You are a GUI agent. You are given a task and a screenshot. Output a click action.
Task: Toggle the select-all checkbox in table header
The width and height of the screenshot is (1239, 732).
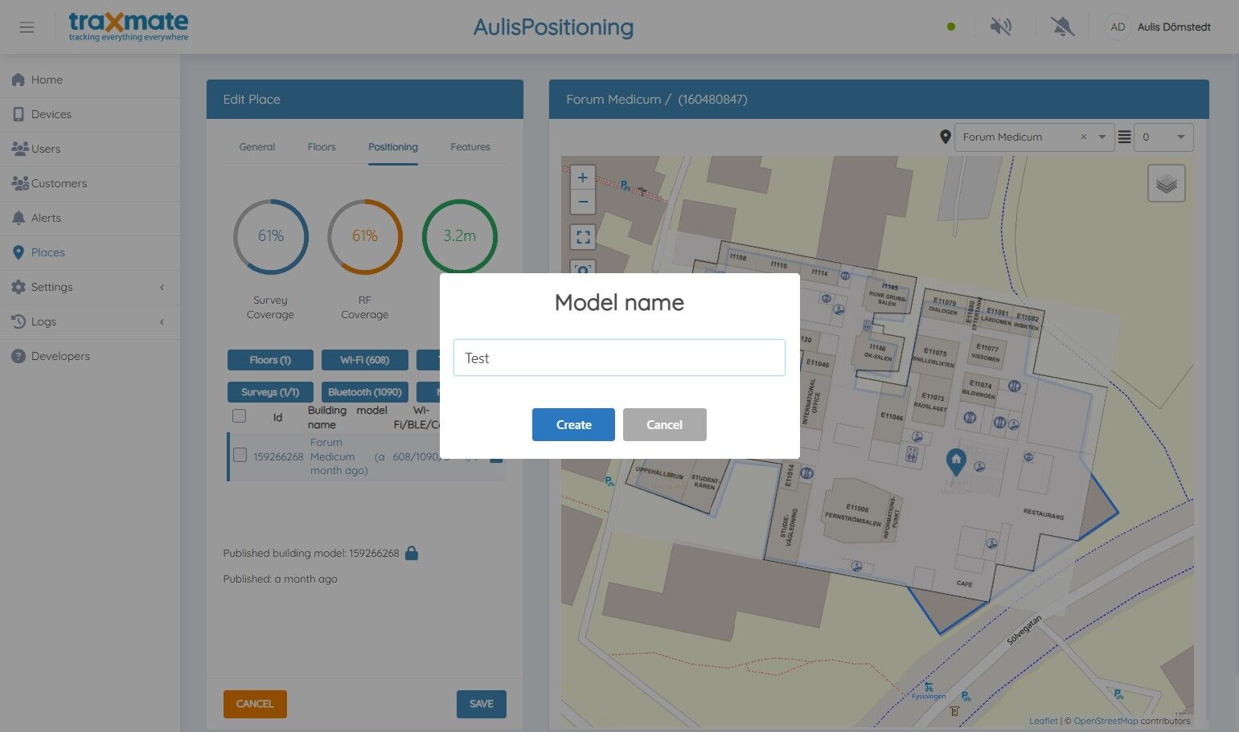239,416
